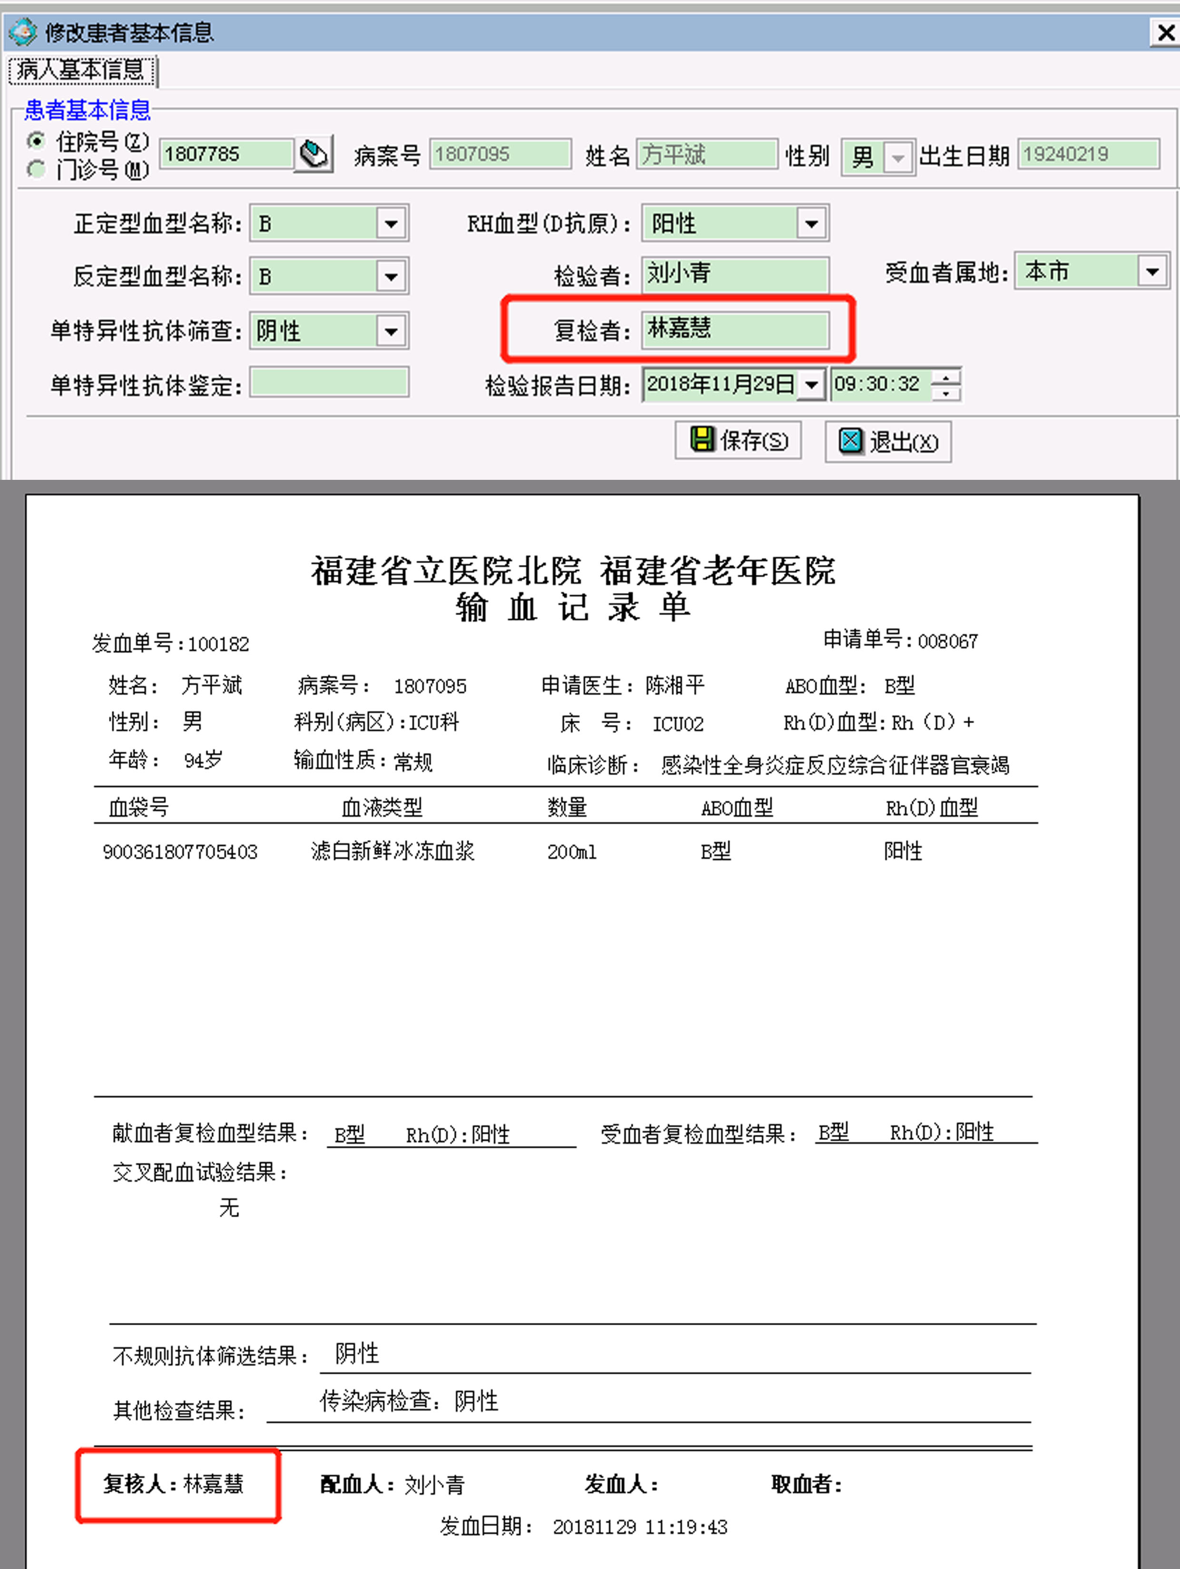Image resolution: width=1180 pixels, height=1569 pixels.
Task: Click the 复检者 input field
Action: 735,329
